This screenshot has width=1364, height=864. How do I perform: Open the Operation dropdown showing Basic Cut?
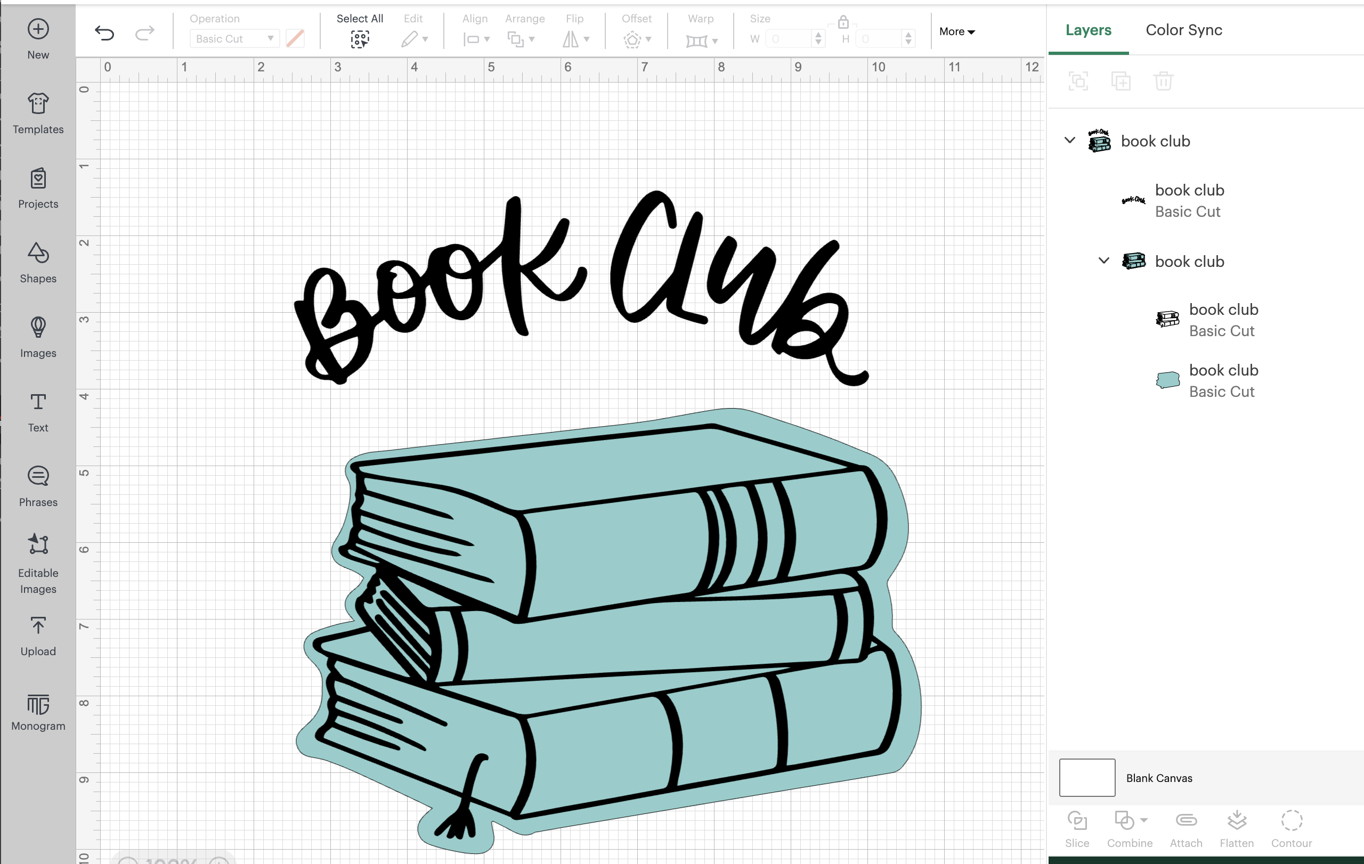point(233,38)
